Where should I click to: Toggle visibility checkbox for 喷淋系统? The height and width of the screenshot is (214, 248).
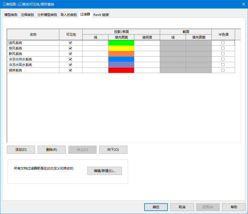[70, 70]
